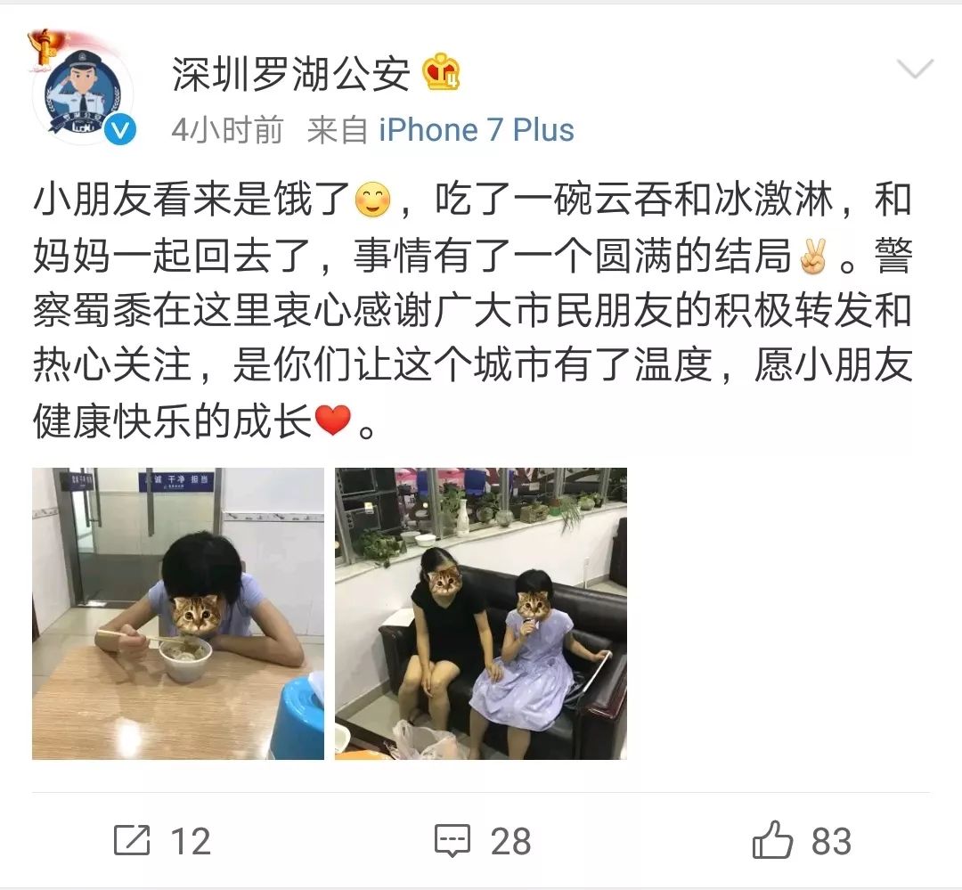This screenshot has width=962, height=890.
Task: Open photo of child eating wontons
Action: [178, 614]
